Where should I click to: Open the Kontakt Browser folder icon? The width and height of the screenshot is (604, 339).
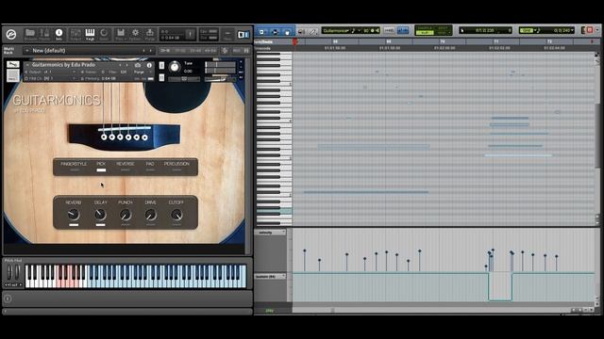[x=29, y=34]
